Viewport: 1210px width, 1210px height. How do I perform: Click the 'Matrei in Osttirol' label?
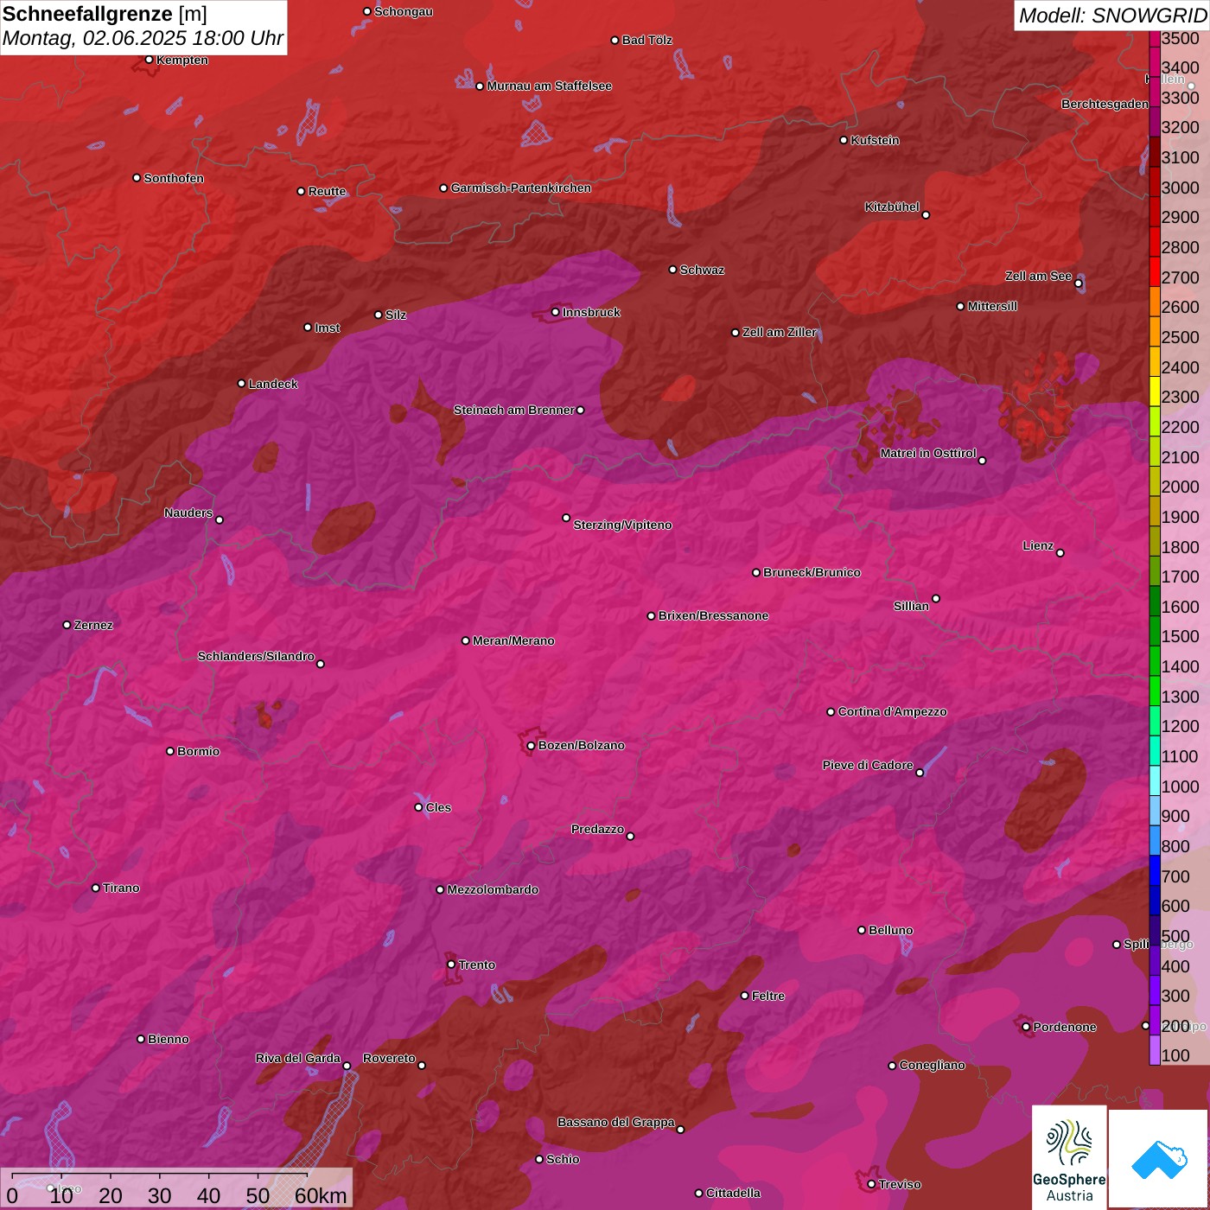928,453
